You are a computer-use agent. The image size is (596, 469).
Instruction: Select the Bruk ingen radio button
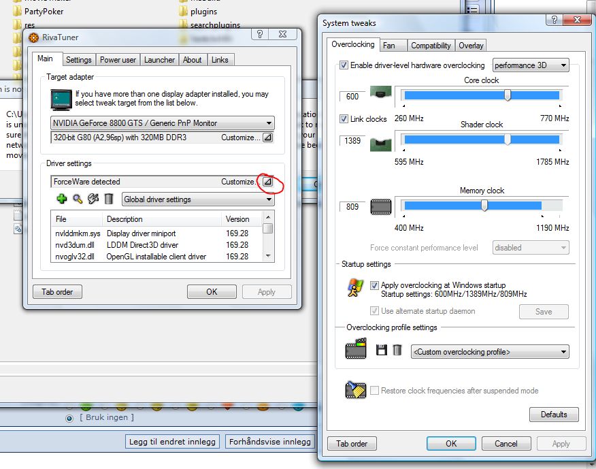point(69,419)
